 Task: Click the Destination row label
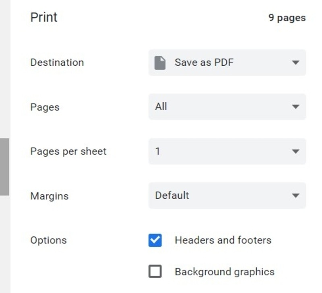click(x=57, y=63)
